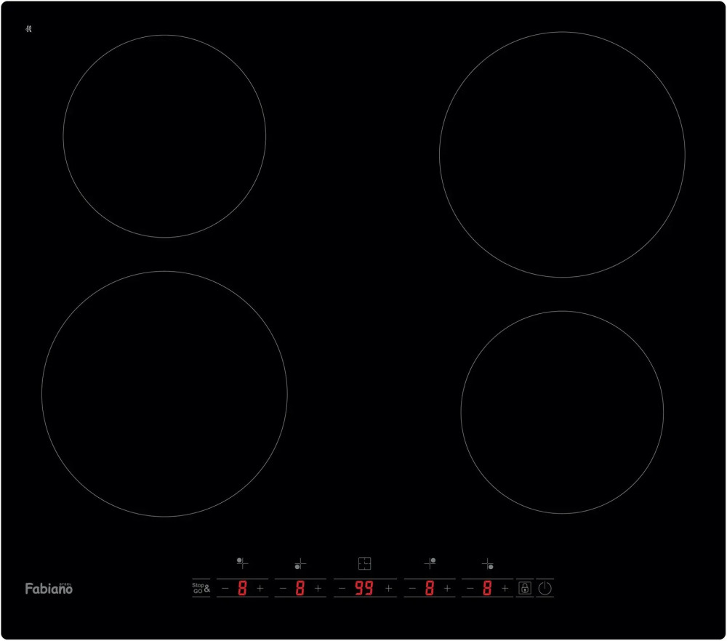This screenshot has height=641, width=727.
Task: Decrease heat for the rear-right zone
Action: 412,588
